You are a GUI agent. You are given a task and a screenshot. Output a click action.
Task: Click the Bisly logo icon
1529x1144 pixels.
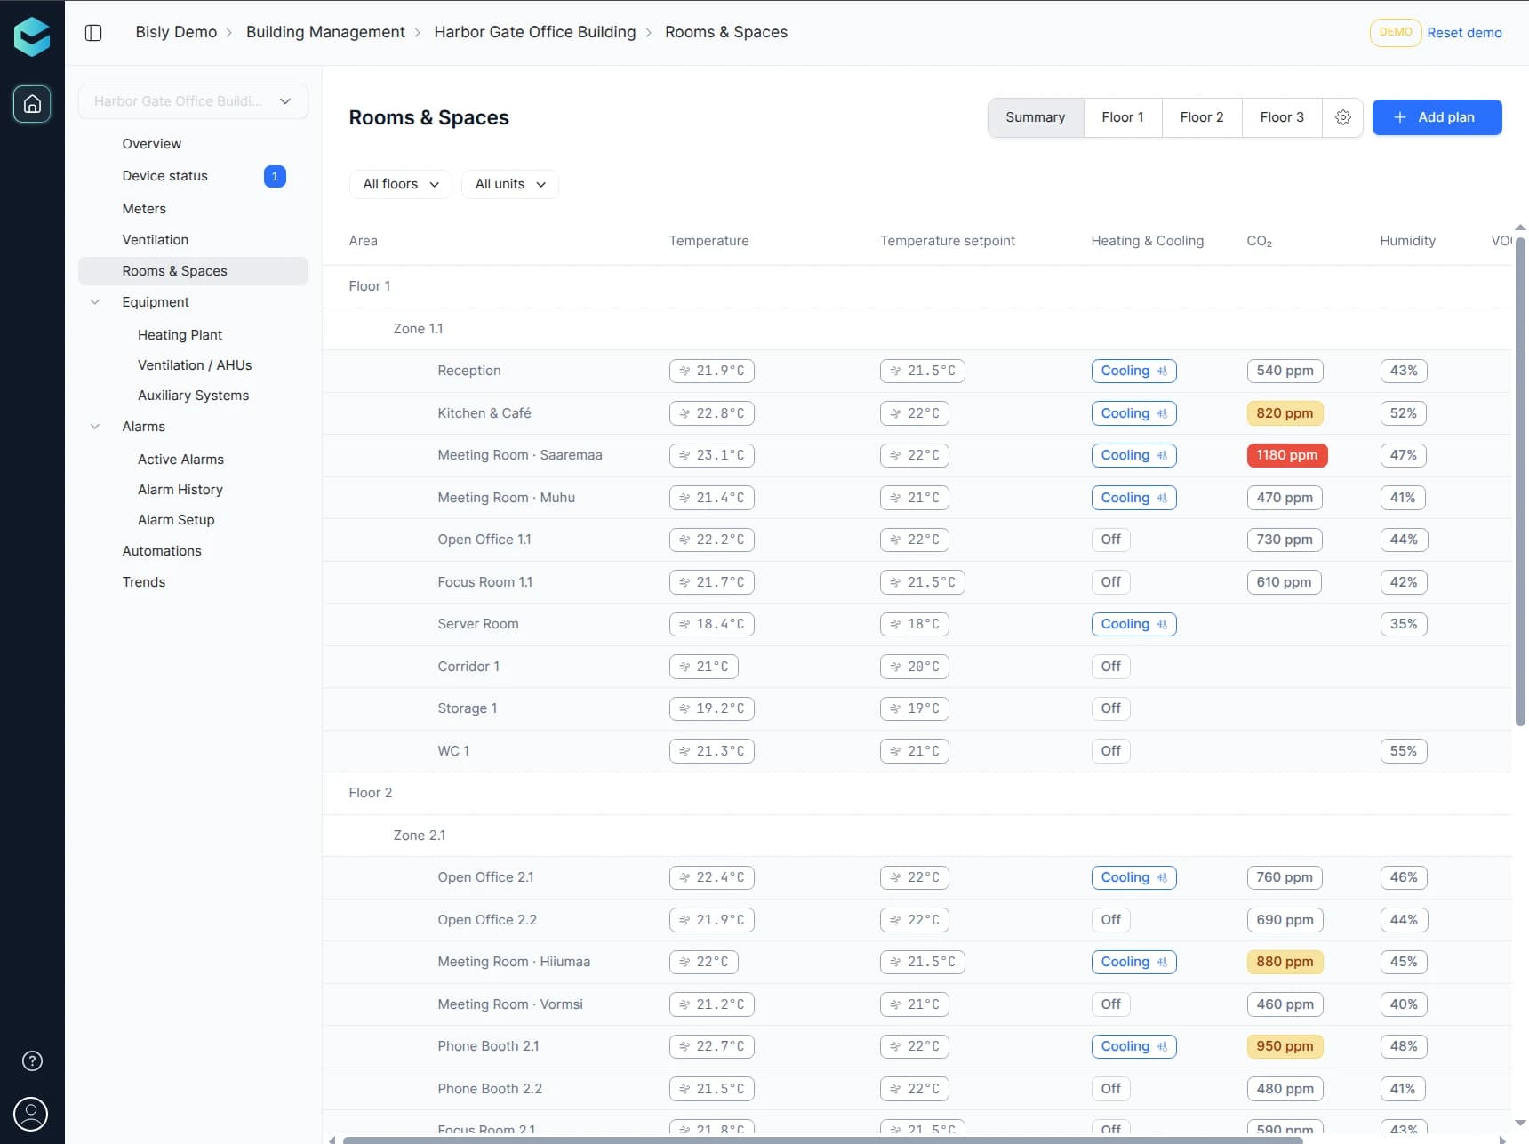[32, 36]
